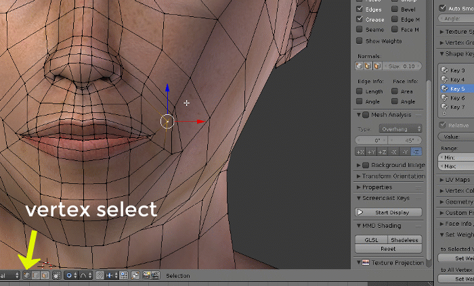Toggle the snap magnet icon

pos(100,275)
